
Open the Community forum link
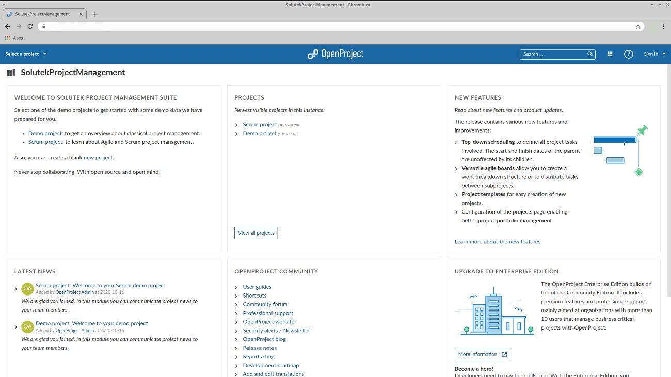point(265,304)
